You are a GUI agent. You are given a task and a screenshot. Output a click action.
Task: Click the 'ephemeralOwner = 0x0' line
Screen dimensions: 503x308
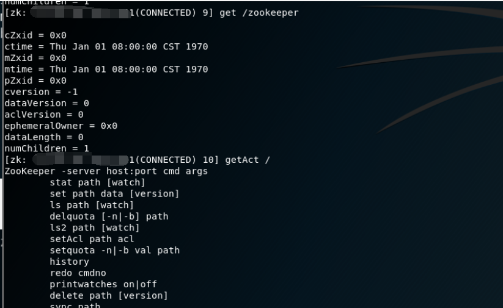(61, 126)
